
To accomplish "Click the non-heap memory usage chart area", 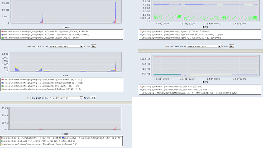I will 205,66.
